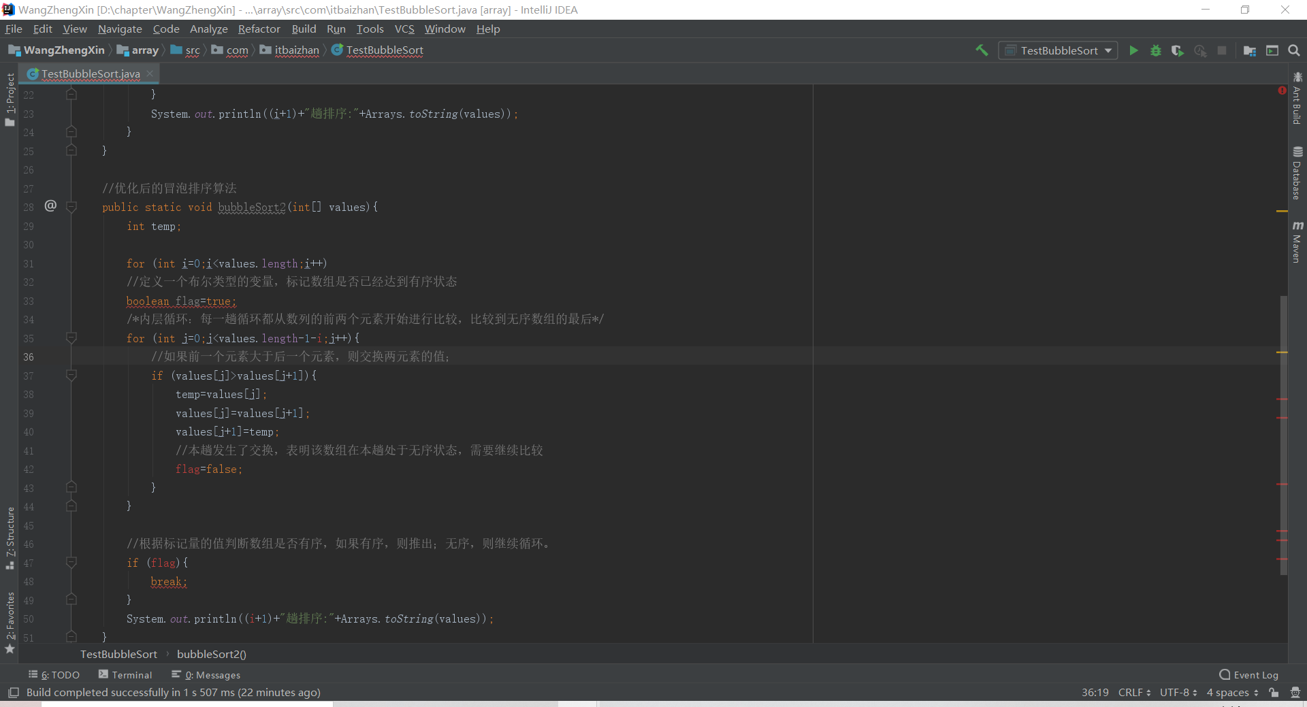
Task: Open the inspections Hector icon in status bar
Action: 1295,692
